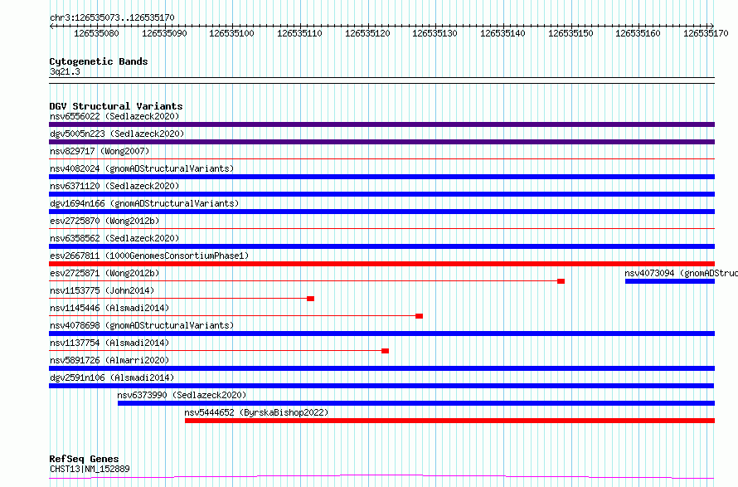Click the nsv6373990 (Sedlazeck2020) blue bar
The height and width of the screenshot is (487, 738).
[416, 403]
